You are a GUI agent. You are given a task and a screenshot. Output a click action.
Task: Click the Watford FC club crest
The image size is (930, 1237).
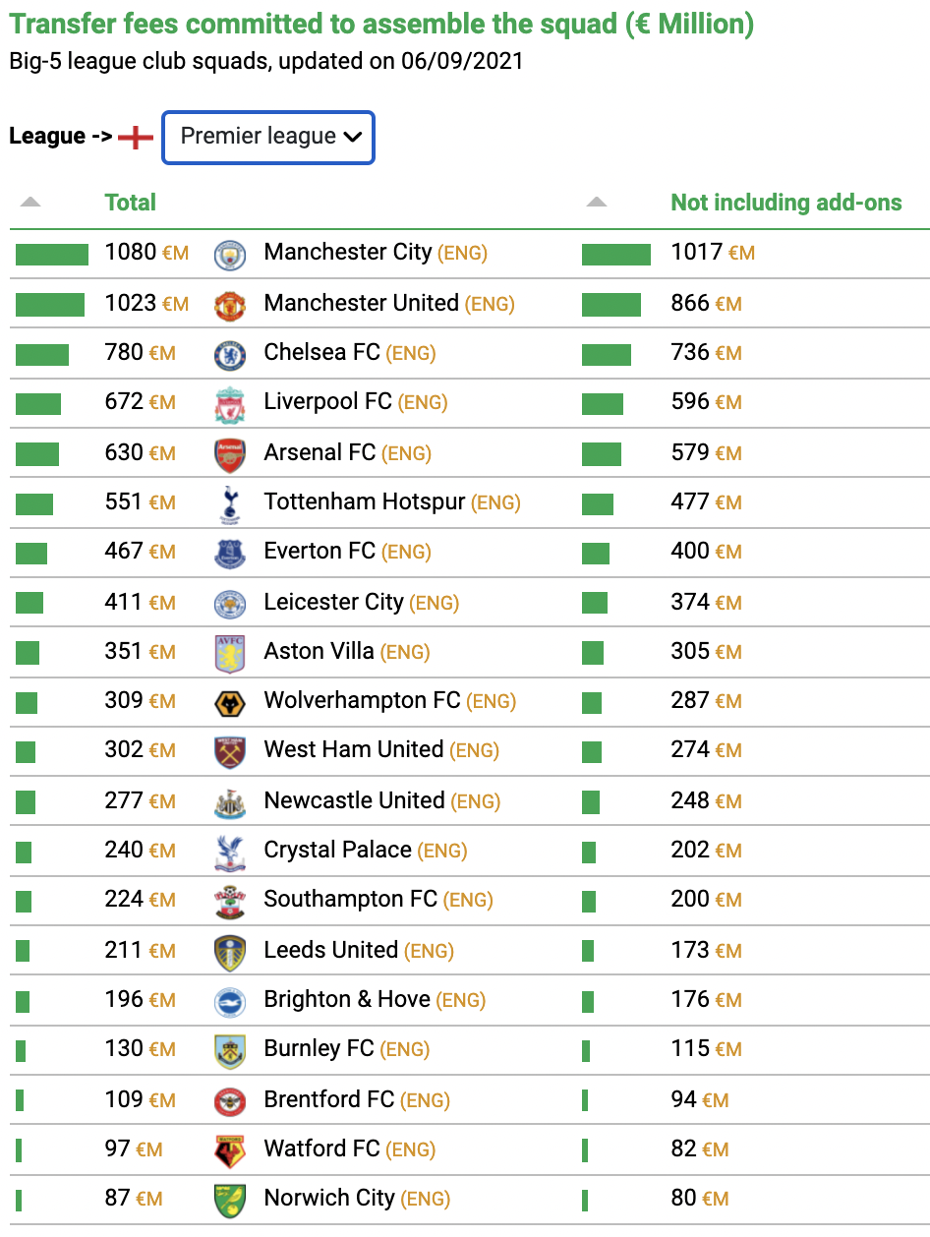click(x=230, y=1150)
